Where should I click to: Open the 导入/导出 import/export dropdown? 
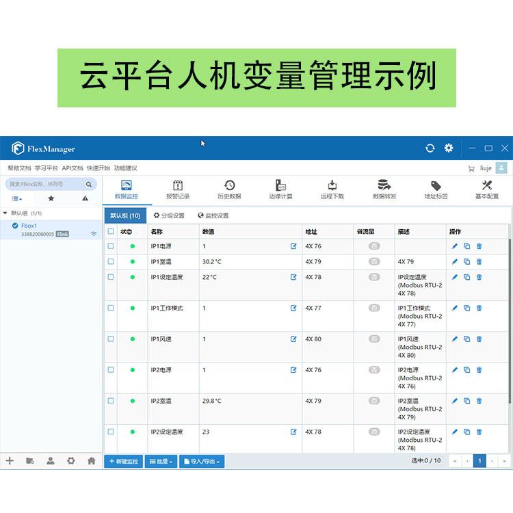[x=202, y=462]
